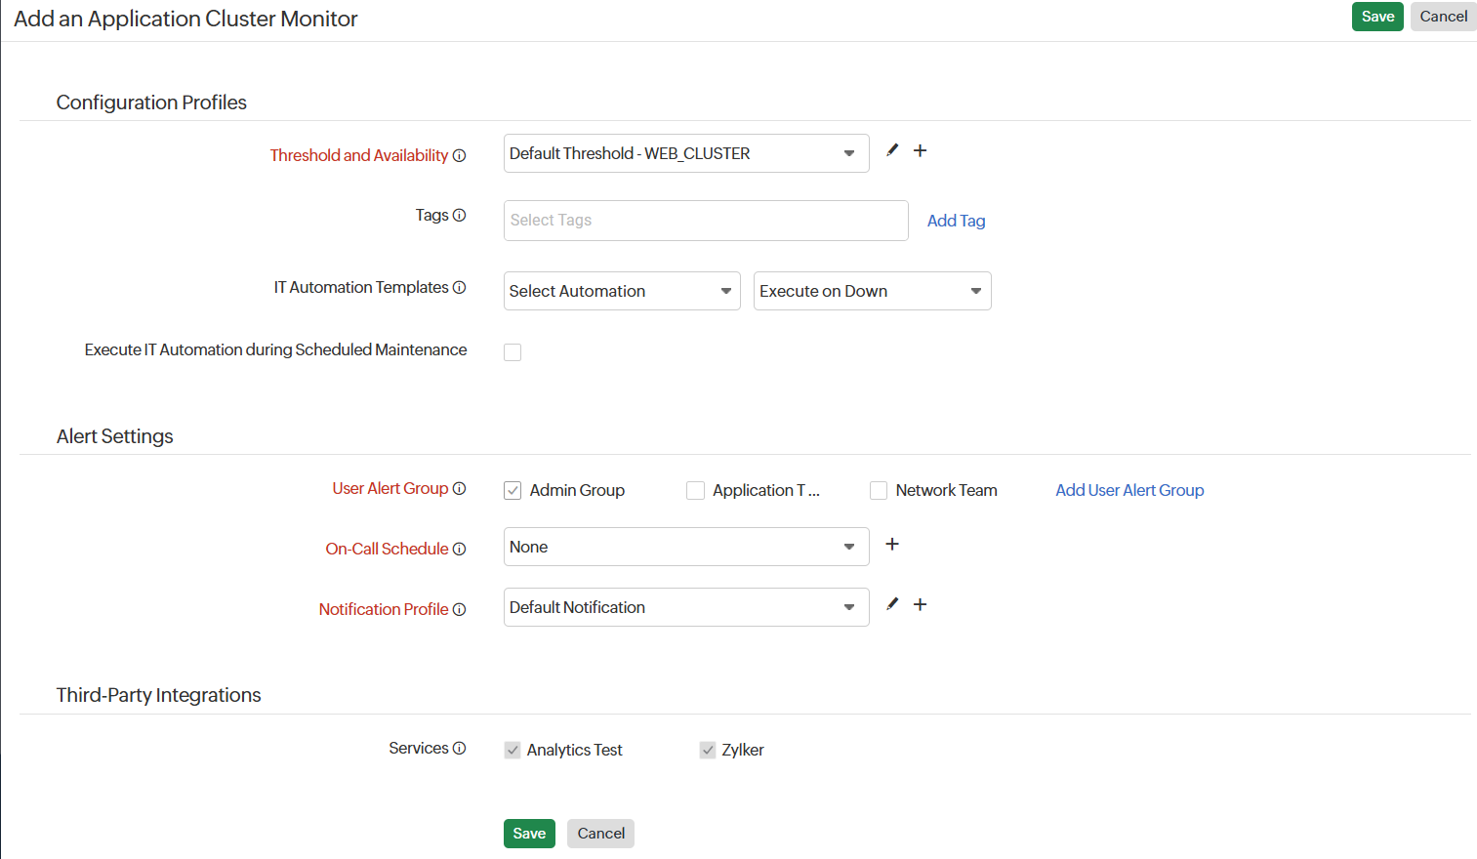Edit the Default Notification profile via pencil icon

pyautogui.click(x=891, y=604)
